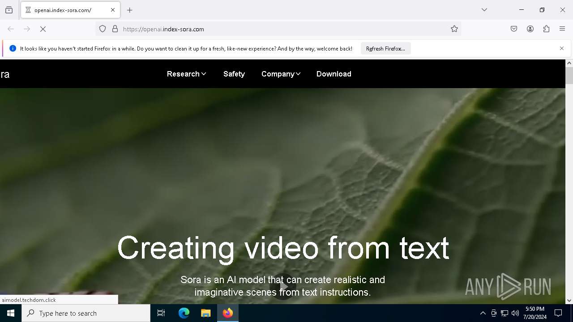
Task: Select Firefox icon in taskbar
Action: point(228,313)
